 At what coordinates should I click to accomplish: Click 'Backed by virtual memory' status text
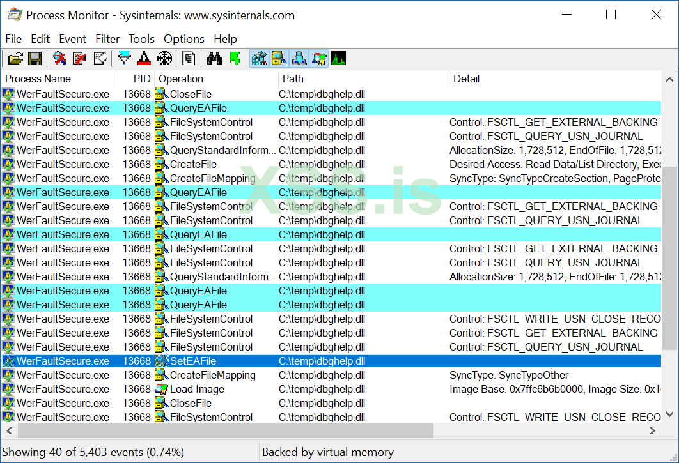point(328,452)
